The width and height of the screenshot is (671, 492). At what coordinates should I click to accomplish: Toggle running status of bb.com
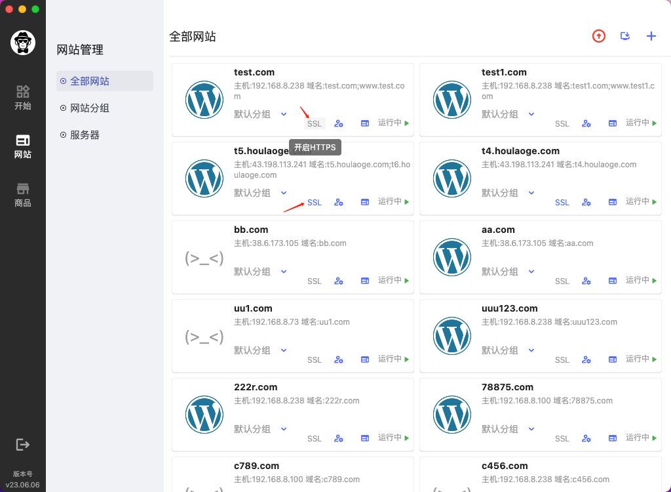click(x=393, y=280)
